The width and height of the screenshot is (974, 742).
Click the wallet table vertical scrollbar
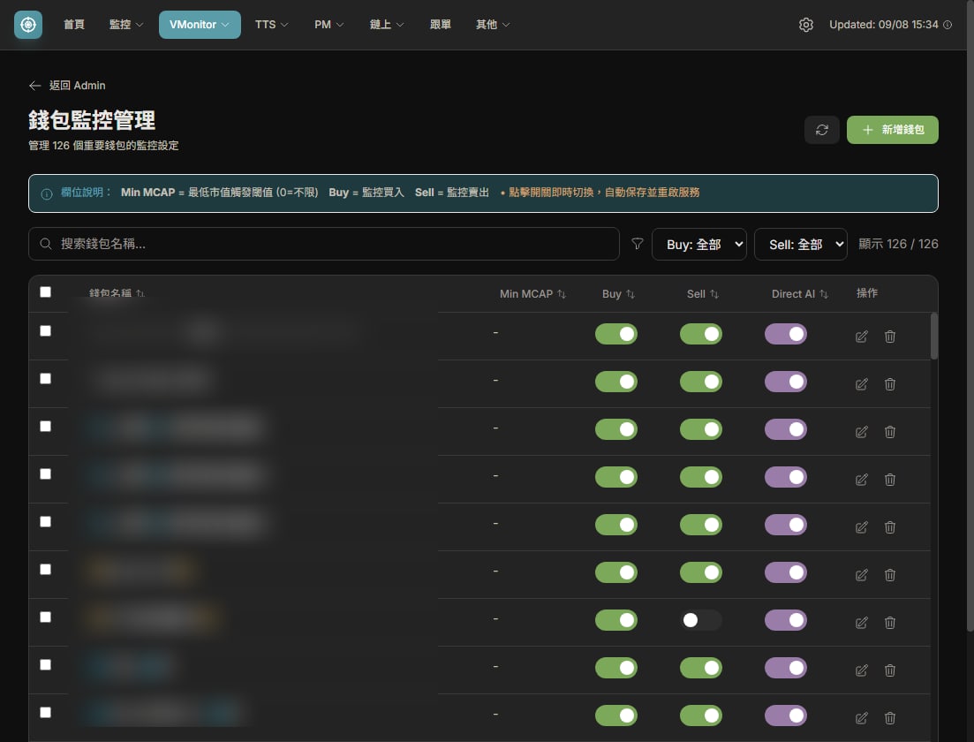pyautogui.click(x=933, y=337)
